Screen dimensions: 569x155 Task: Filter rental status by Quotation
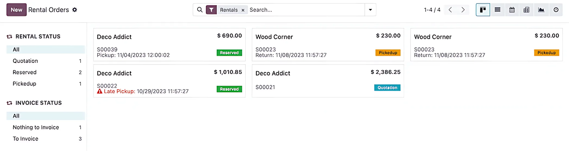pos(25,61)
